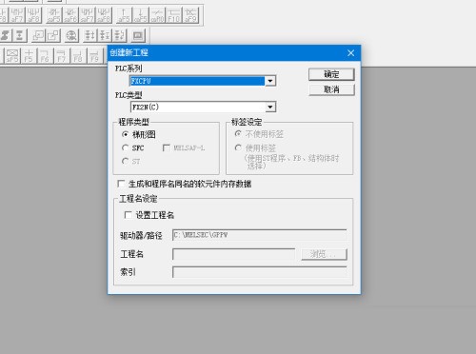Select the saF6 ladder symbol toolbar icon
Viewport: 476px width, 354px height.
point(70,15)
